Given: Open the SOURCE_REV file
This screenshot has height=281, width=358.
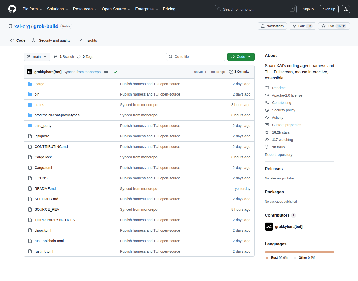Looking at the screenshot, I should [47, 209].
